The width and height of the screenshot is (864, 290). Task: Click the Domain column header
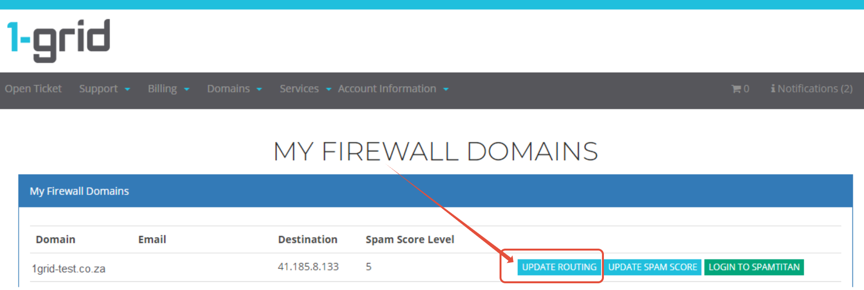[x=55, y=240]
